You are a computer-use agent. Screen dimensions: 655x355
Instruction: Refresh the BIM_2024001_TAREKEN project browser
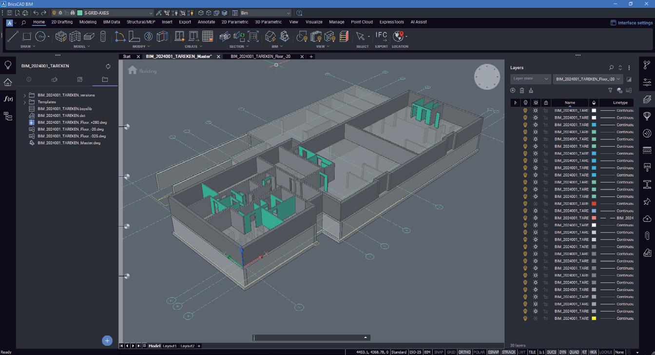(108, 66)
